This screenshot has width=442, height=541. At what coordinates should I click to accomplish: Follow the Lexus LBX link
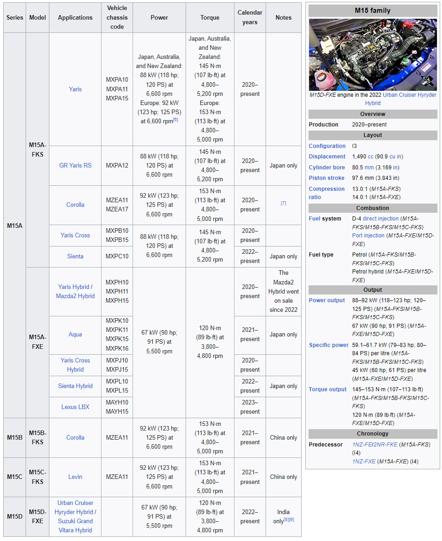click(x=75, y=407)
